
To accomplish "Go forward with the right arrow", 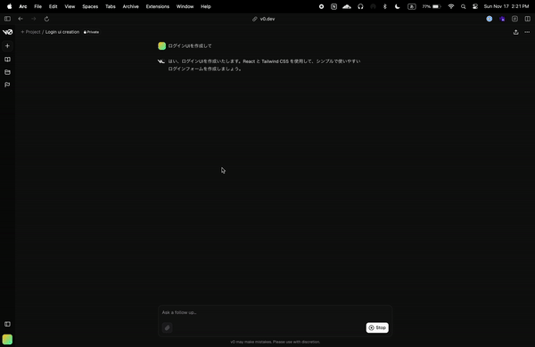I will [34, 19].
